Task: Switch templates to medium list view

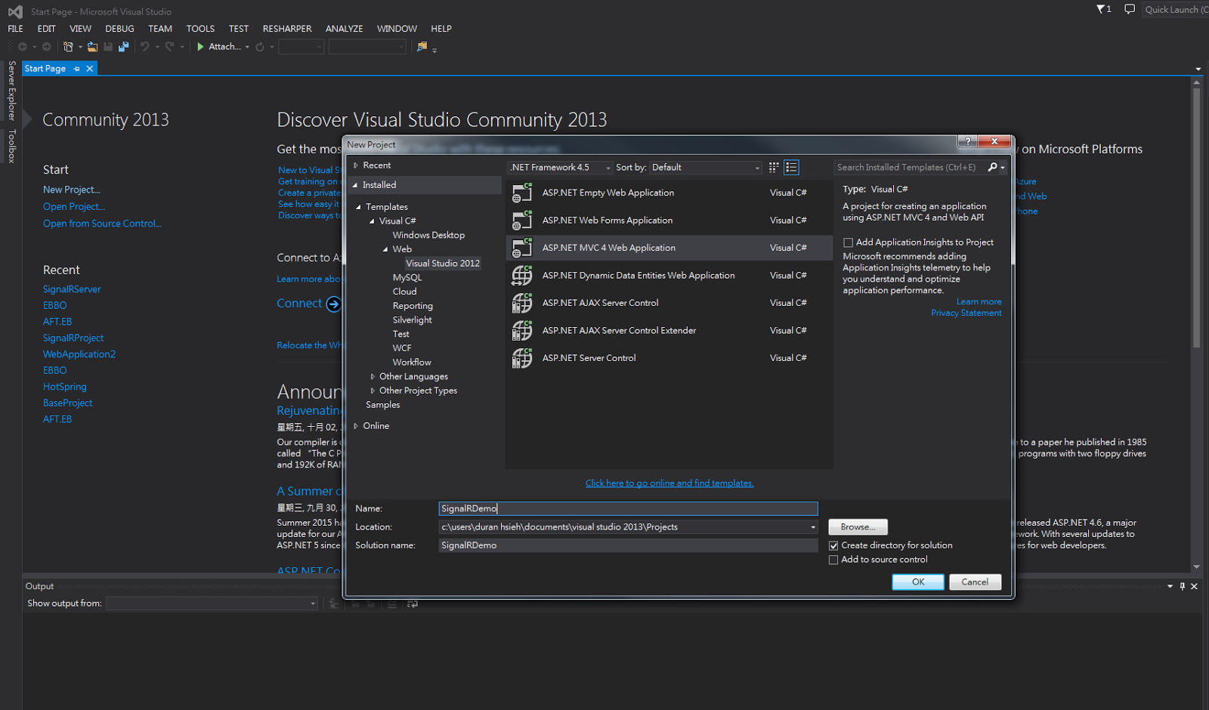Action: pyautogui.click(x=791, y=168)
